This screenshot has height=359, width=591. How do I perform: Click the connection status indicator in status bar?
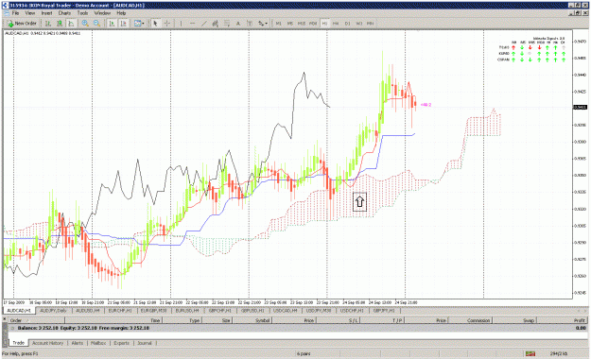click(x=530, y=353)
